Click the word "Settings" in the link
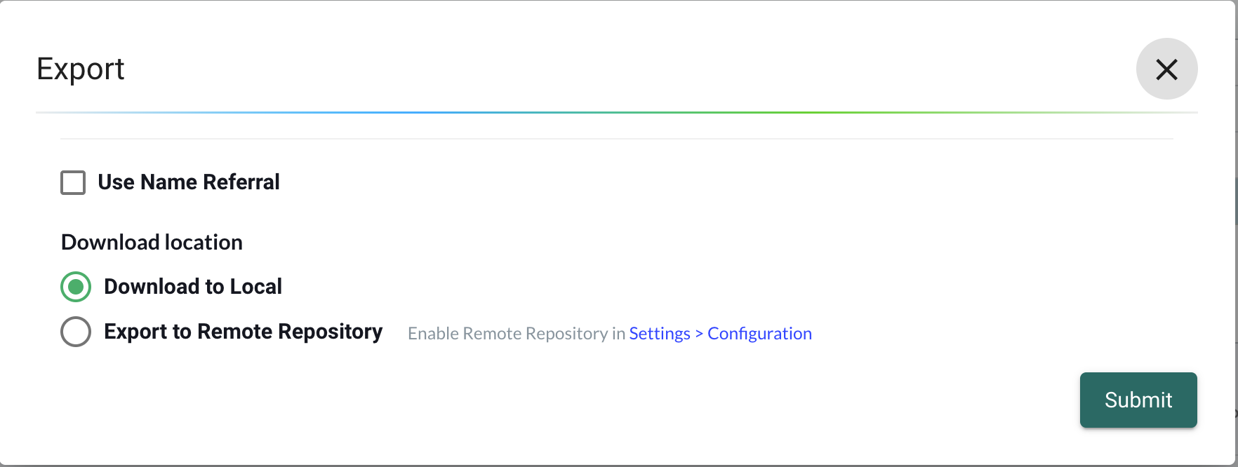The width and height of the screenshot is (1238, 467). 660,334
